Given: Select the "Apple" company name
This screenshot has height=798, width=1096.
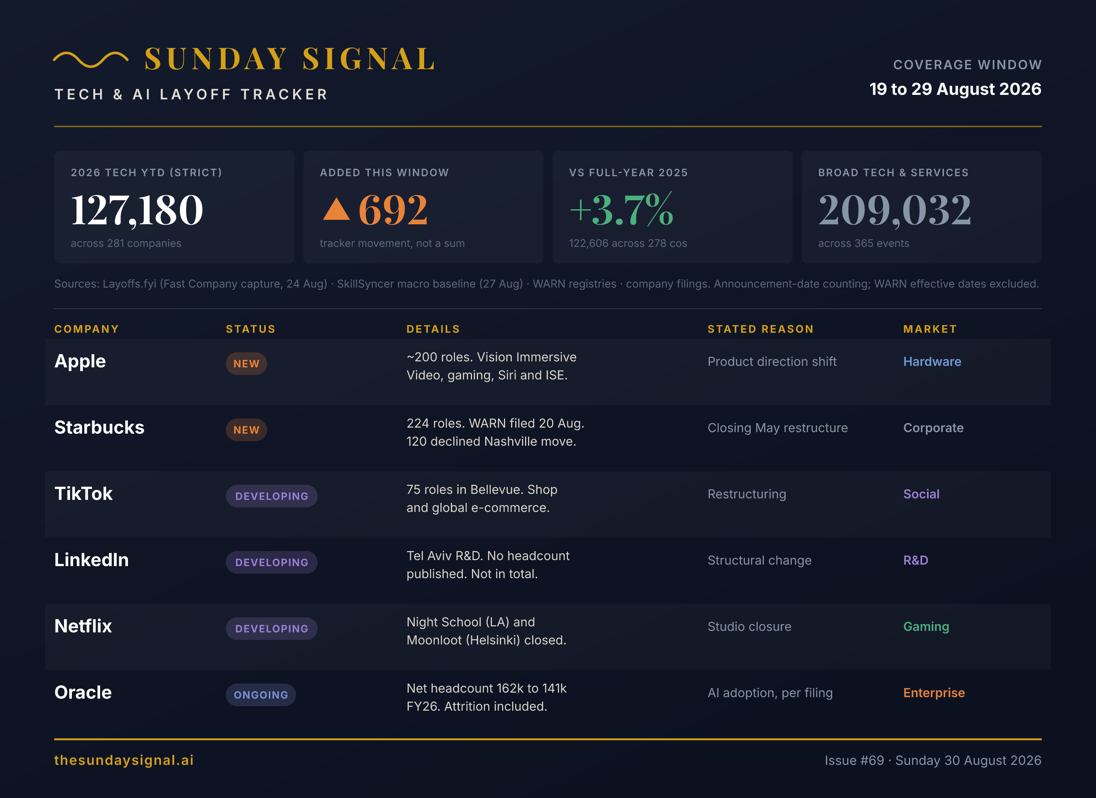Looking at the screenshot, I should point(80,361).
